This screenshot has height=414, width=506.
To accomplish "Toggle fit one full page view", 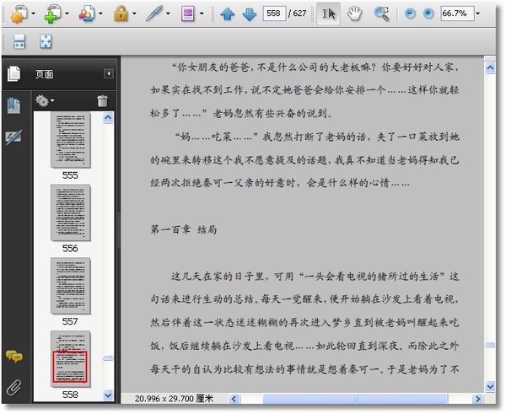I will pyautogui.click(x=45, y=41).
